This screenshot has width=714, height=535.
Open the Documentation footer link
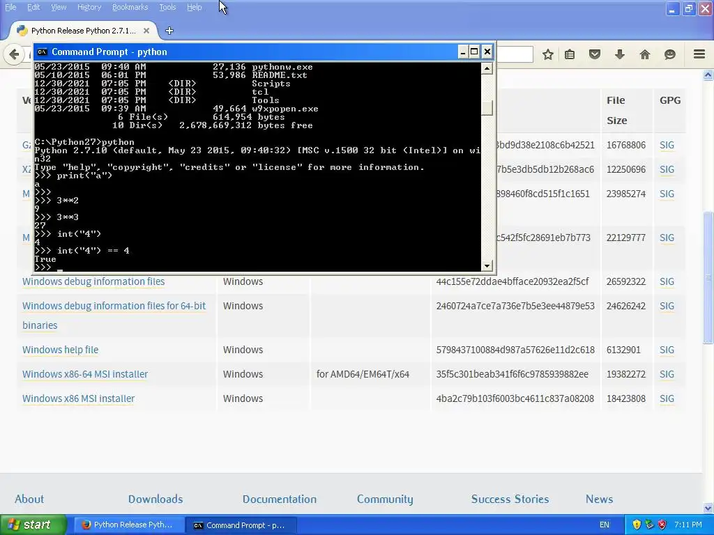pyautogui.click(x=279, y=499)
